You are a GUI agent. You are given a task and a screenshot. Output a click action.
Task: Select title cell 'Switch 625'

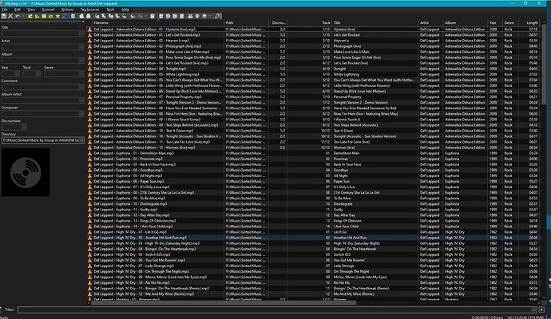tap(342, 254)
